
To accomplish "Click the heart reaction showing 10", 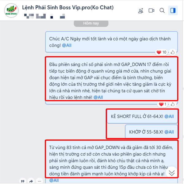I will pyautogui.click(x=162, y=52).
